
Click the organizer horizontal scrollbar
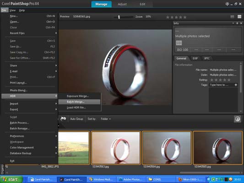pyautogui.click(x=210, y=172)
